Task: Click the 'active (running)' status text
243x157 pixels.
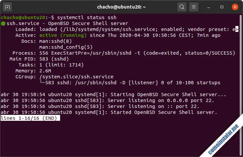Action: (63, 35)
